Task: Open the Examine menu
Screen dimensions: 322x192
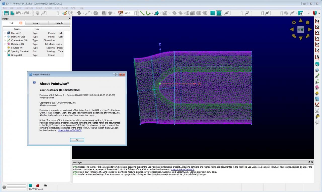Action: 29,8
